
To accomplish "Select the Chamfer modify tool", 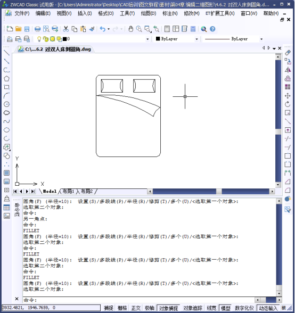I will click(288, 182).
